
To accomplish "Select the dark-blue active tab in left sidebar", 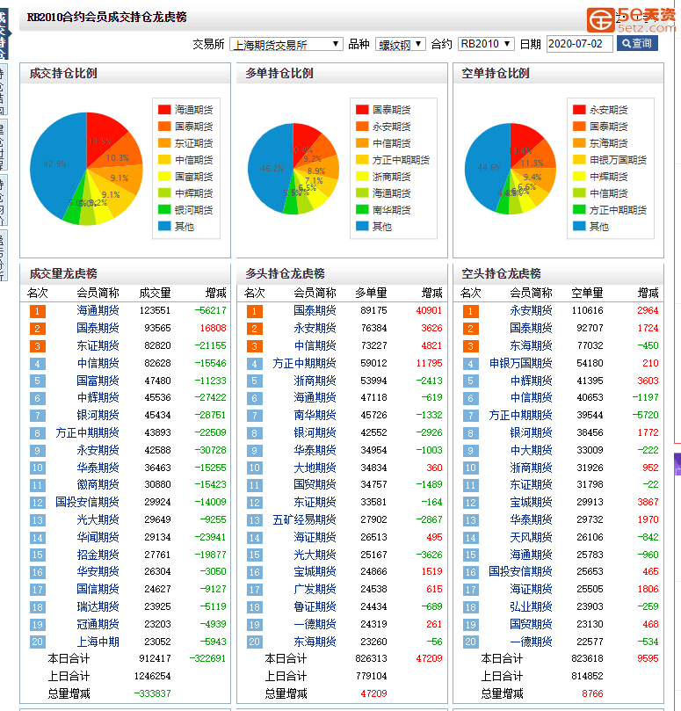I will pos(4,33).
